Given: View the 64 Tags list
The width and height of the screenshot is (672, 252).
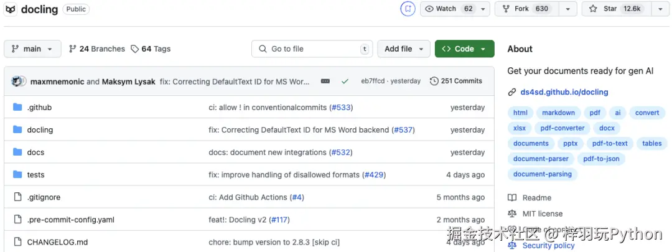Looking at the screenshot, I should pyautogui.click(x=151, y=49).
